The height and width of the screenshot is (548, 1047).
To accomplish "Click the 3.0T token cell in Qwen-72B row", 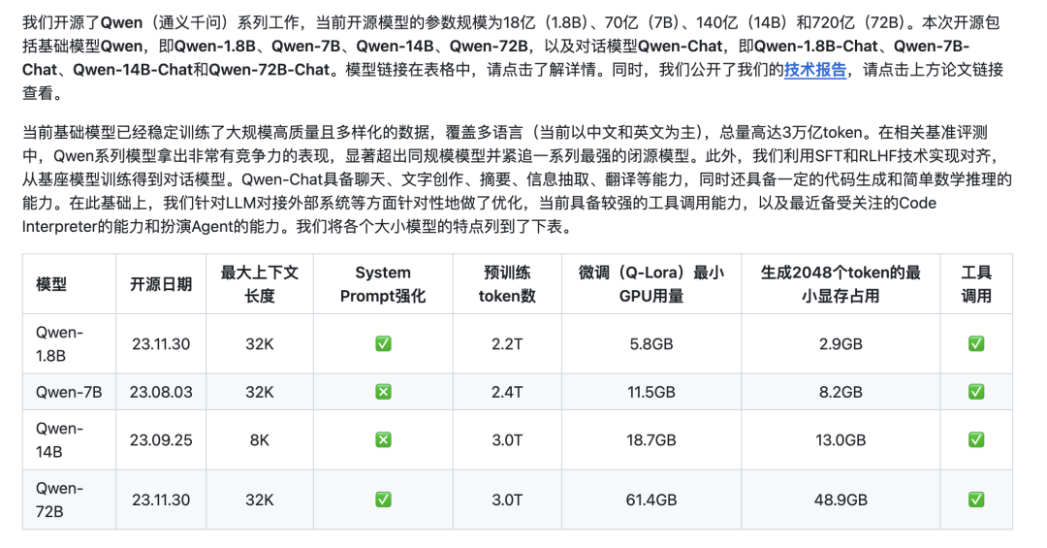I will click(507, 500).
